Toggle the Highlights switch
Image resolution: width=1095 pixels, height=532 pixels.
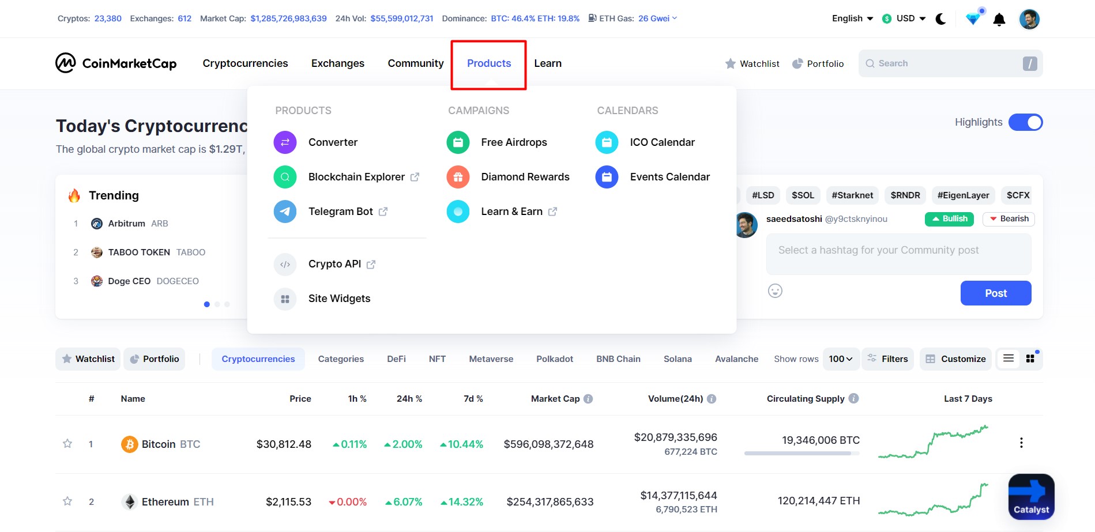coord(1025,122)
